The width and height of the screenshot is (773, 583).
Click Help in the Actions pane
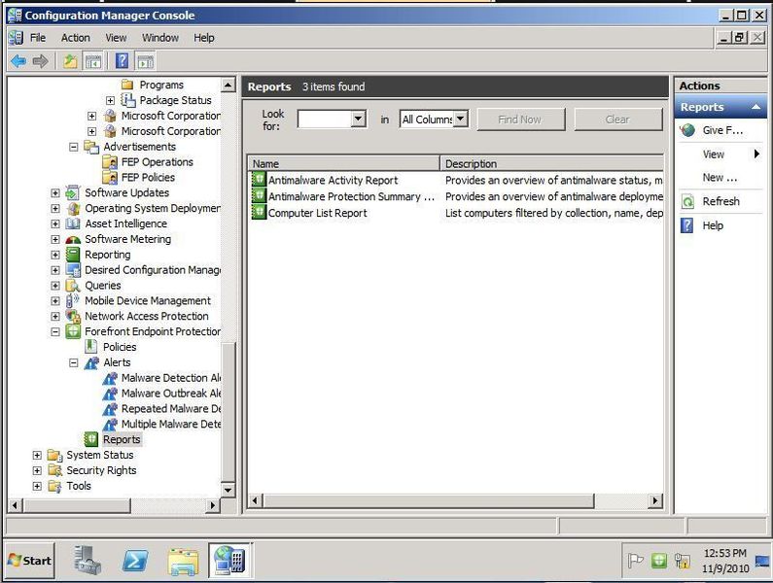tap(713, 225)
